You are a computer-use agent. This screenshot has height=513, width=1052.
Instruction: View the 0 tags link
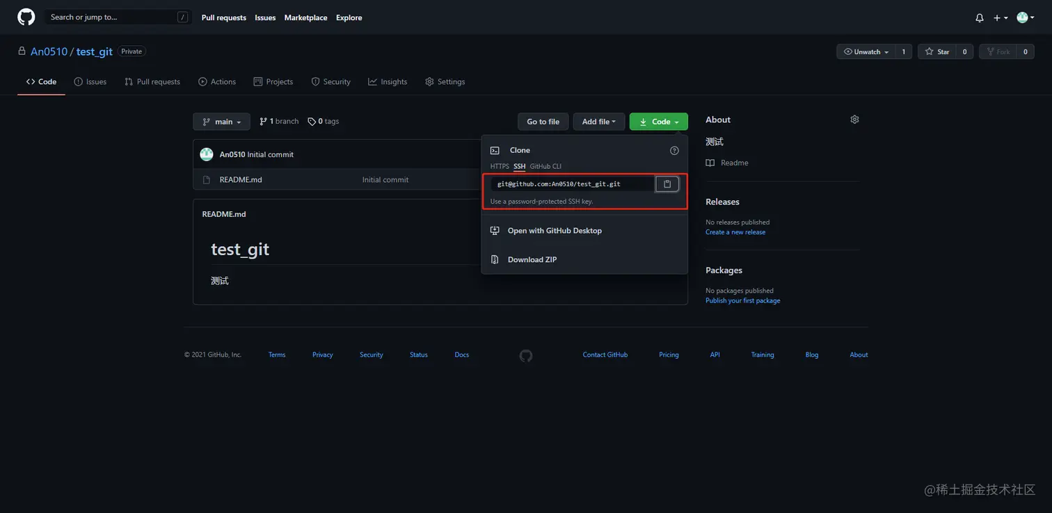click(324, 121)
